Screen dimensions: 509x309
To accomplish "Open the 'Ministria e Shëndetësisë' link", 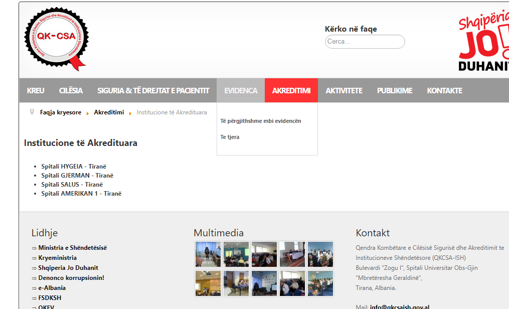I will click(72, 248).
